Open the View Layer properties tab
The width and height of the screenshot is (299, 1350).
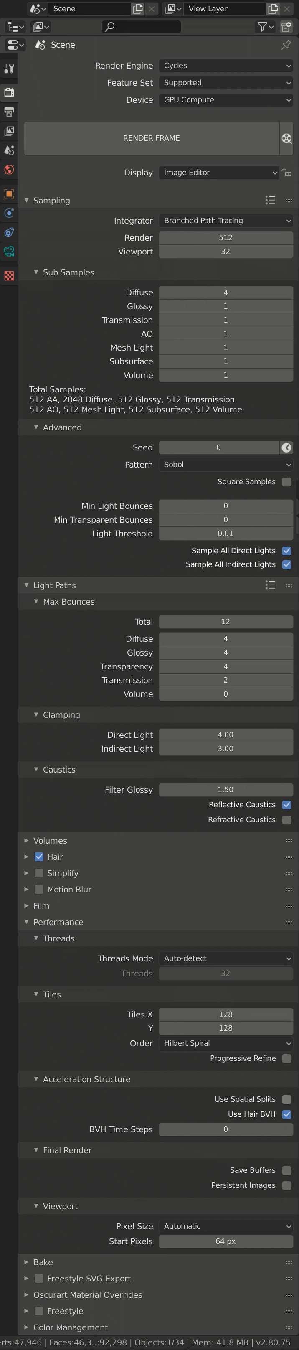click(x=9, y=131)
